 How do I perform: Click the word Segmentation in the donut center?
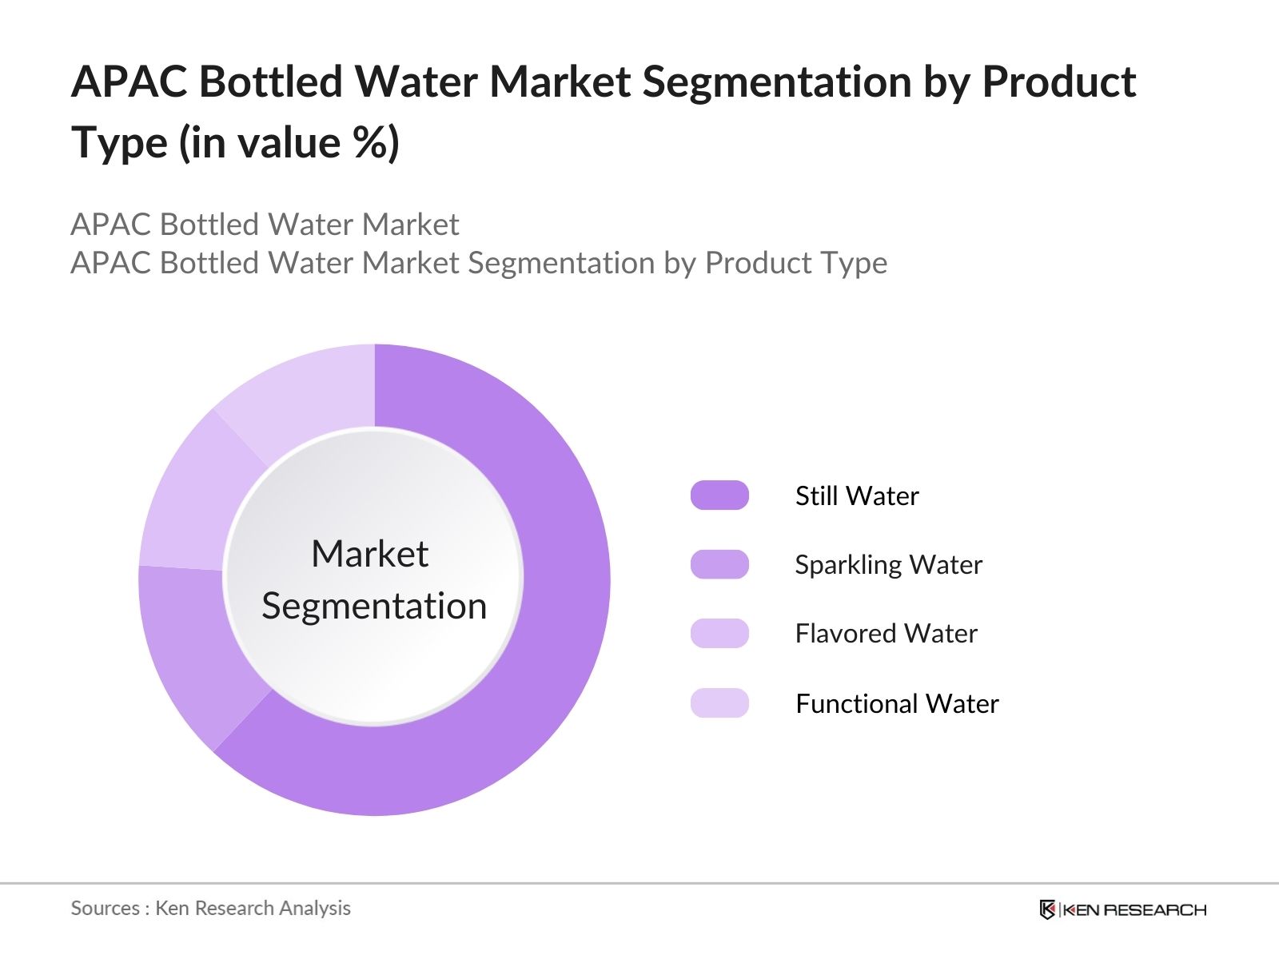(x=374, y=606)
